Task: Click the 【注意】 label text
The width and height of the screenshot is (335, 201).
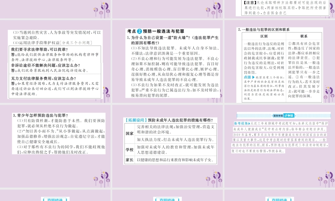Action: pyautogui.click(x=250, y=3)
